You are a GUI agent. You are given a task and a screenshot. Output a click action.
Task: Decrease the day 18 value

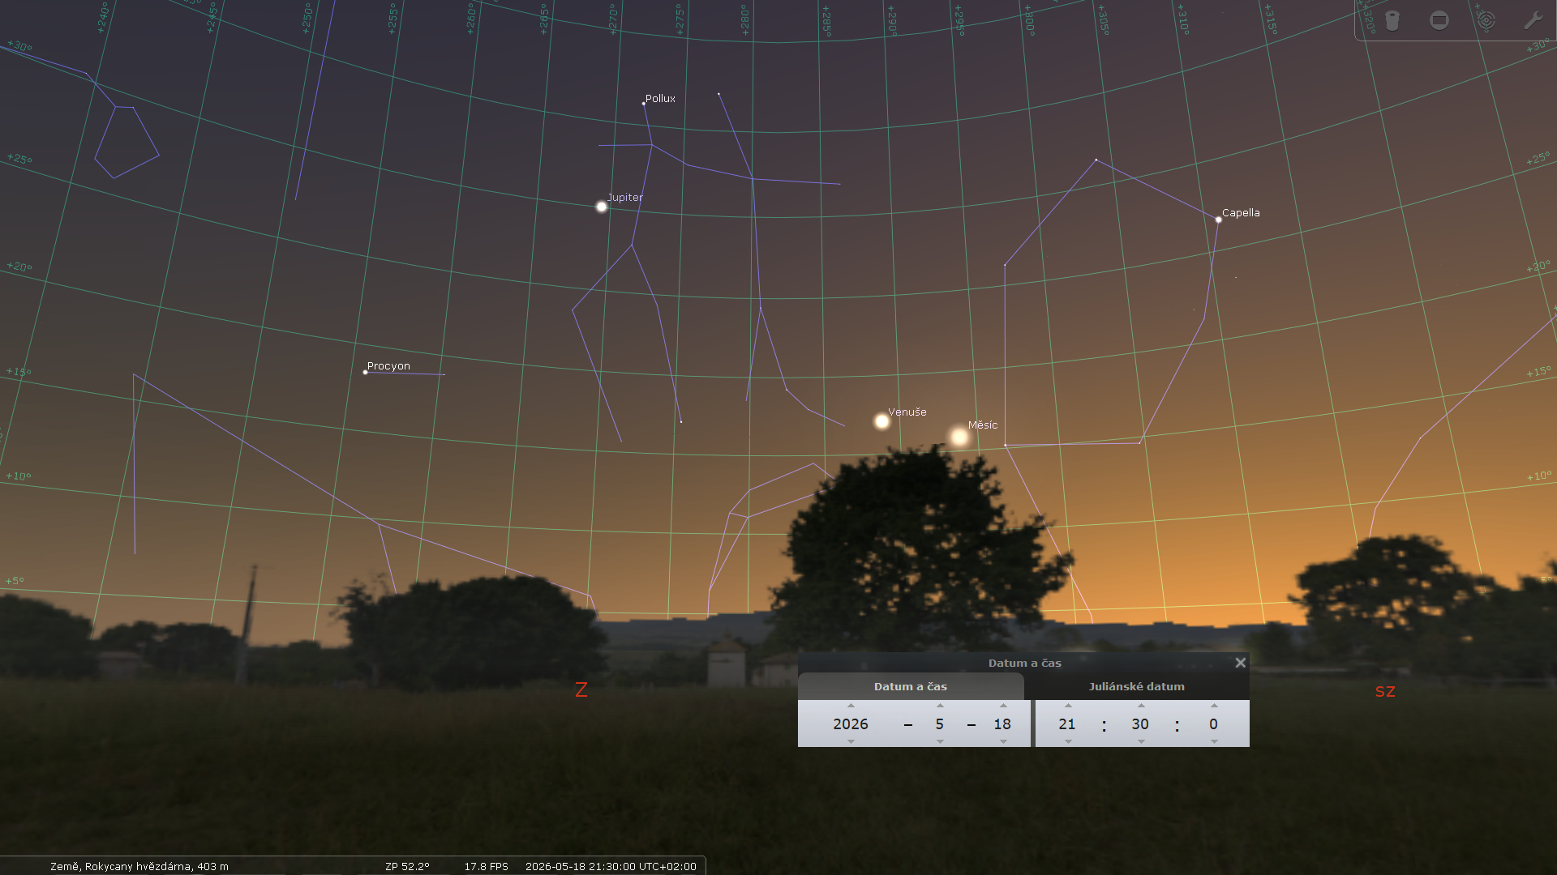(x=1003, y=741)
